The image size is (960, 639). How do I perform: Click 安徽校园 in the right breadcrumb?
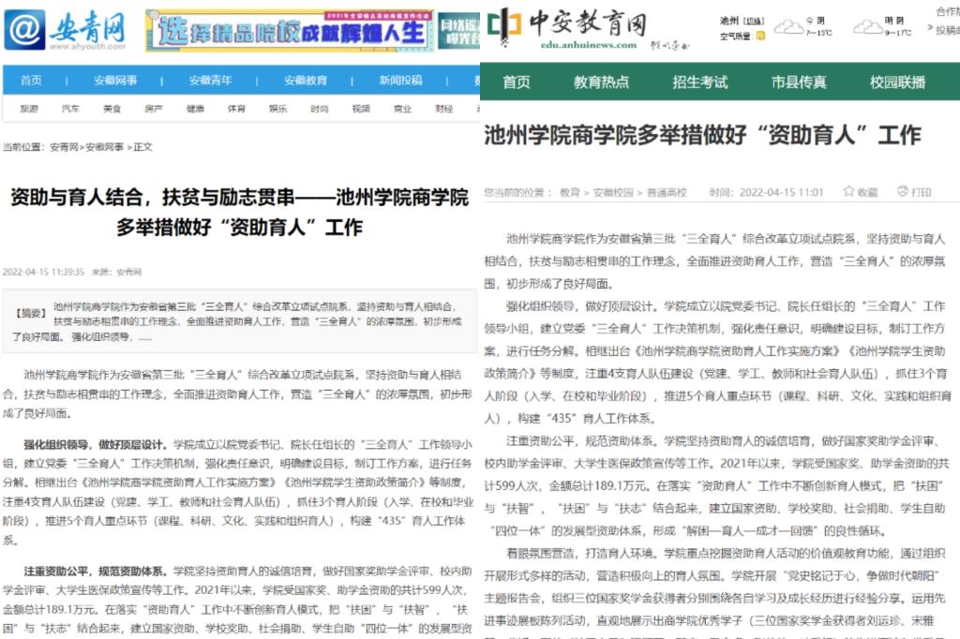pos(612,193)
